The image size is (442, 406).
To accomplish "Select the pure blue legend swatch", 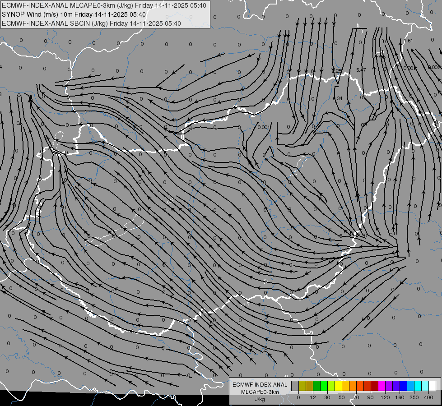I will (404, 386).
